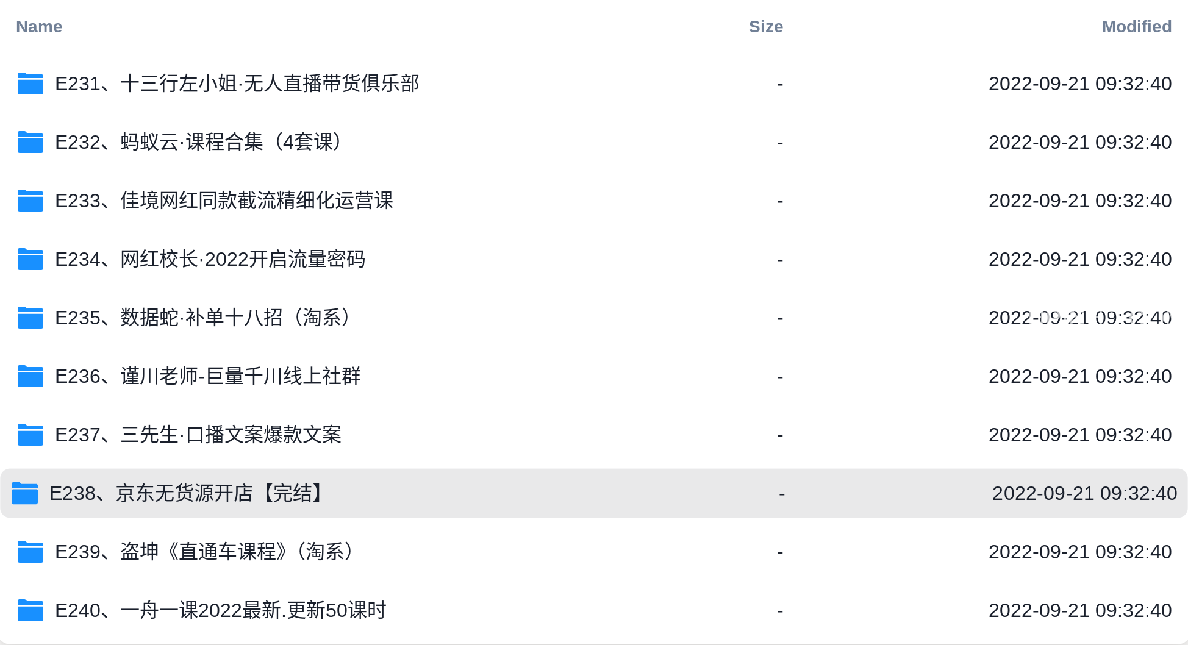Select the folder icon beside E236 谨川老师

(x=30, y=376)
